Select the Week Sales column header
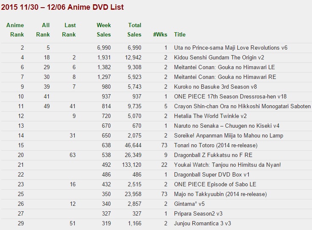The image size is (312, 230). point(104,30)
